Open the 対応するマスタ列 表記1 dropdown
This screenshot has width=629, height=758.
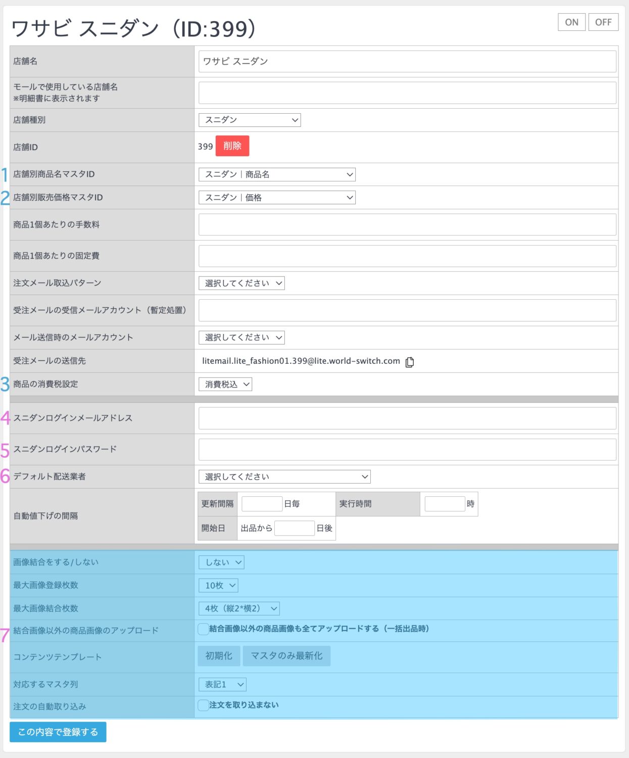(222, 684)
